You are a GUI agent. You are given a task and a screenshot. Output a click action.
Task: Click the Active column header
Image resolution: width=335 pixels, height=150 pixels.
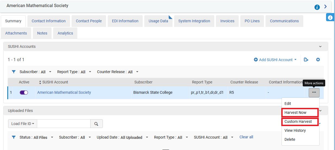click(24, 82)
